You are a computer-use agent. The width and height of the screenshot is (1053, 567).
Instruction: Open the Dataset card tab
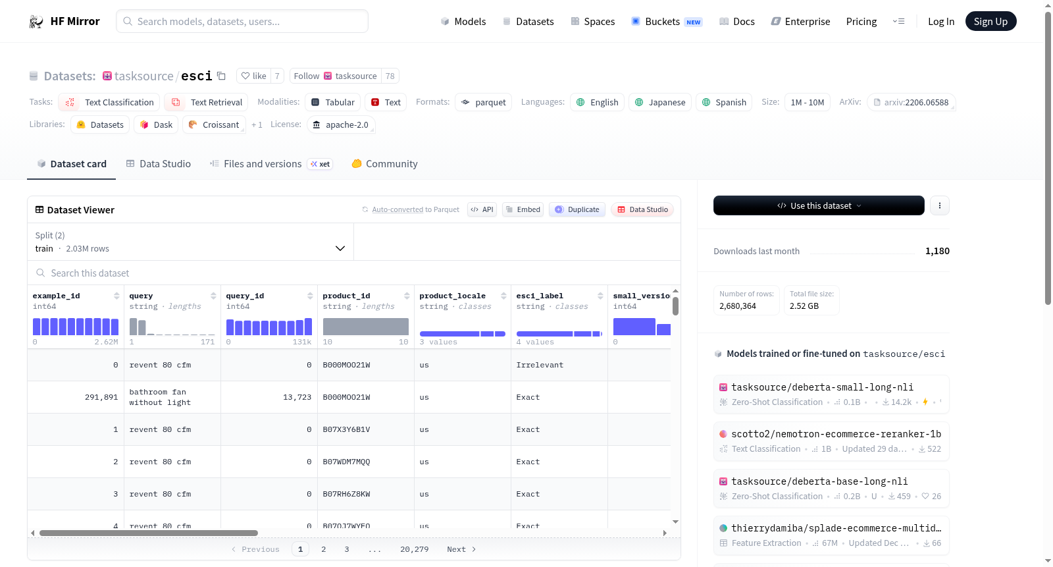tap(71, 164)
